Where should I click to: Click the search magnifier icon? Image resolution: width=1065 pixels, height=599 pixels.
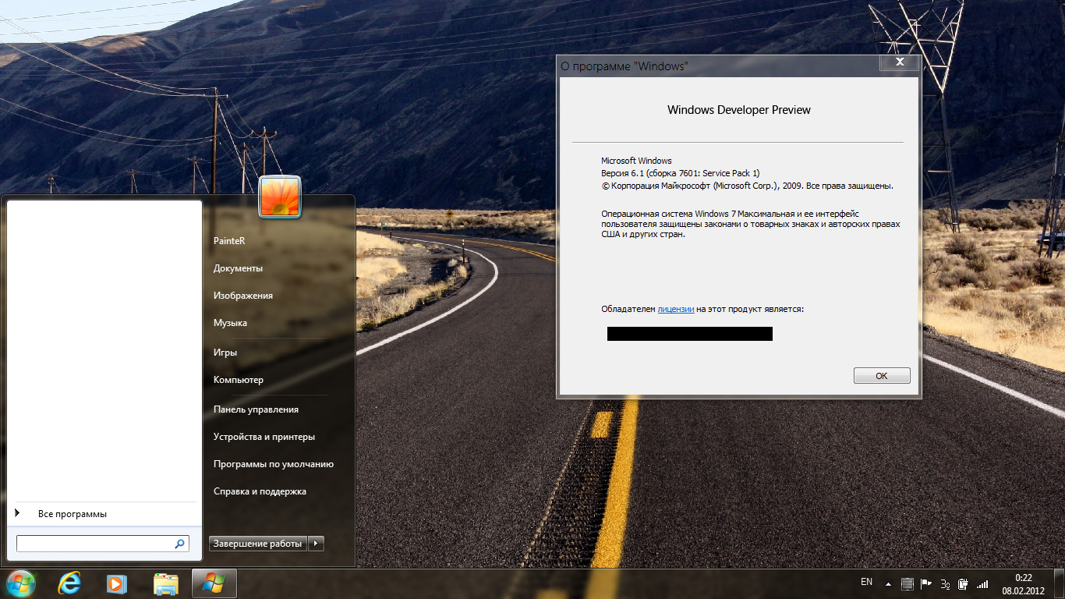(179, 544)
